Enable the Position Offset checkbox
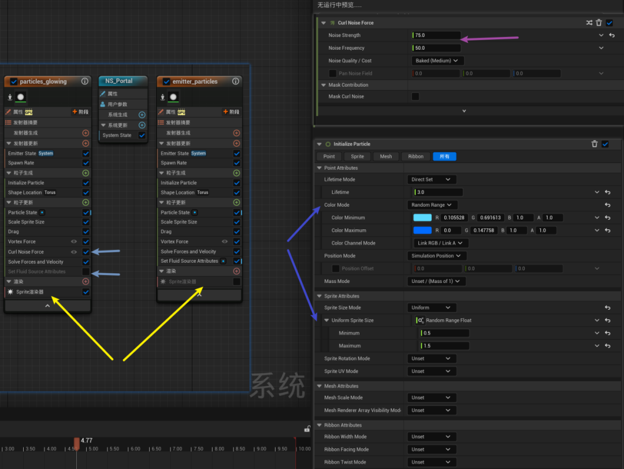This screenshot has height=469, width=624. point(336,269)
